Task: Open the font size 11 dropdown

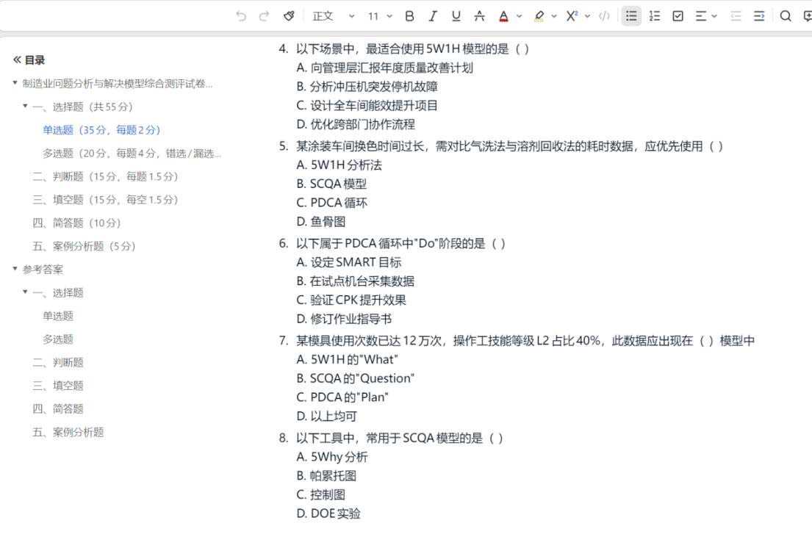Action: (380, 16)
